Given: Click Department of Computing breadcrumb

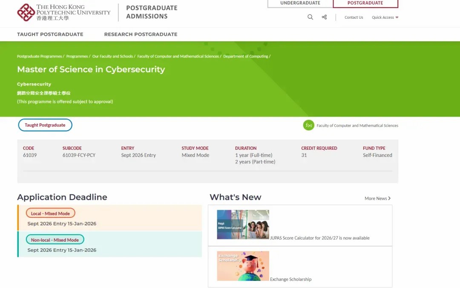Looking at the screenshot, I should click(x=246, y=56).
